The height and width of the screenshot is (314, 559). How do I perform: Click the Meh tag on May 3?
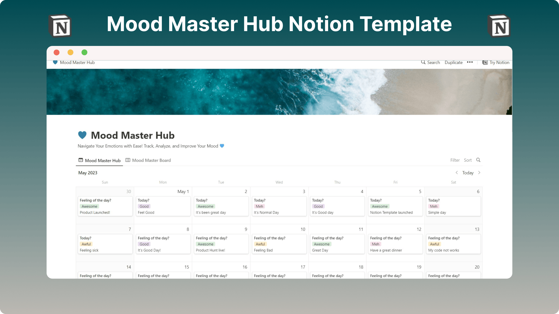[259, 206]
